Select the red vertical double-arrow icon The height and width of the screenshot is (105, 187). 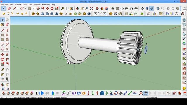(88, 93)
